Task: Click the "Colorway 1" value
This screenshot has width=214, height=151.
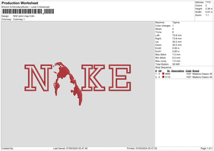Action: [19, 19]
